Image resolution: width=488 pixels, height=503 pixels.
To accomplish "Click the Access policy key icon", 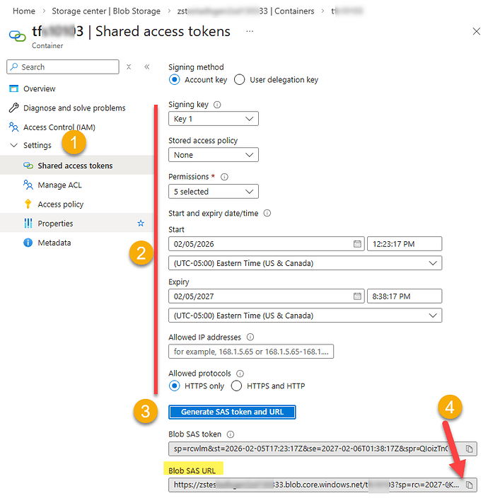I will pos(28,204).
